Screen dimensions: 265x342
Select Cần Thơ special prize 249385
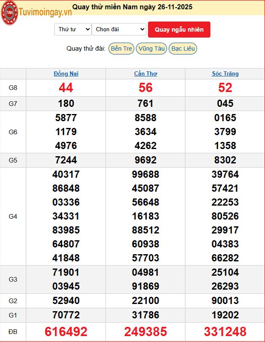146,331
